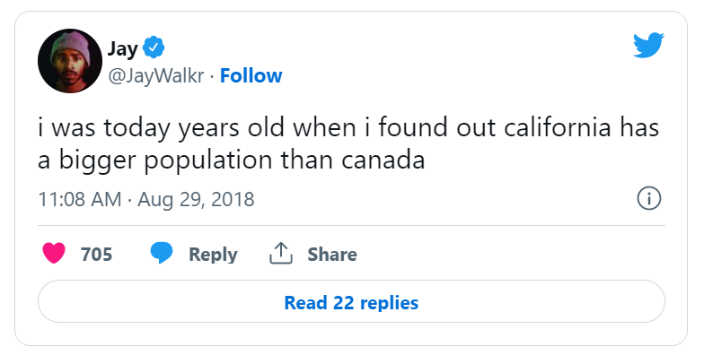Viewport: 704px width, 364px height.
Task: Click the Share text label
Action: click(332, 255)
